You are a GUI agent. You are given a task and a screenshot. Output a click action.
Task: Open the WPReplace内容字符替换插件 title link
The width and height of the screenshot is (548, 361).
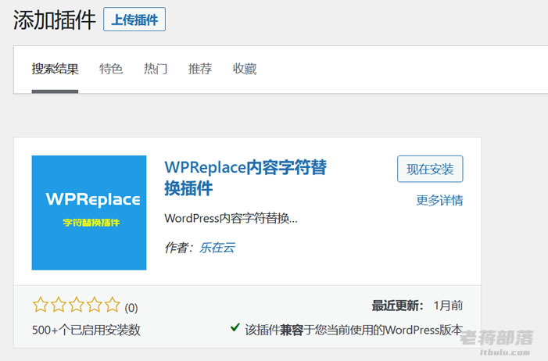(x=245, y=177)
